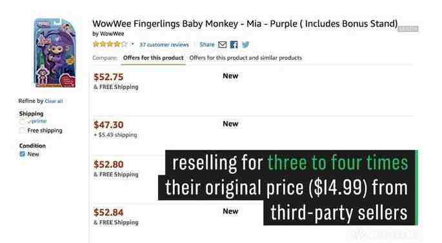Select the $52.75 price offer
Image resolution: width=442 pixels, height=243 pixels.
tap(108, 77)
